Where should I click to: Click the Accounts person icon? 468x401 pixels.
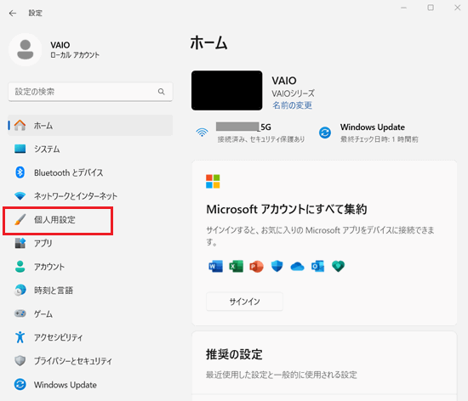(20, 267)
